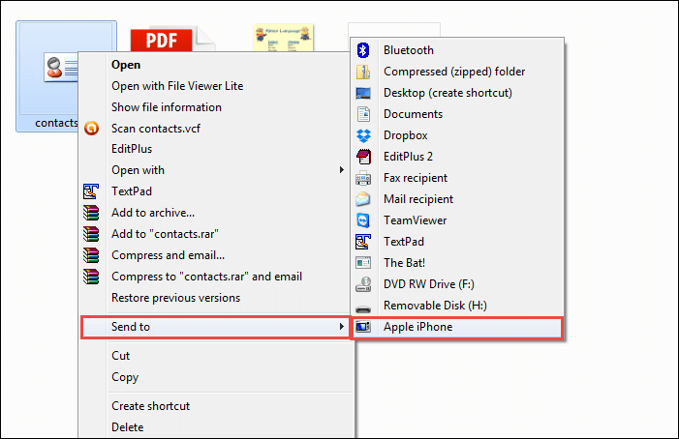Send to DVD RW Drive (F:) label

(x=429, y=284)
